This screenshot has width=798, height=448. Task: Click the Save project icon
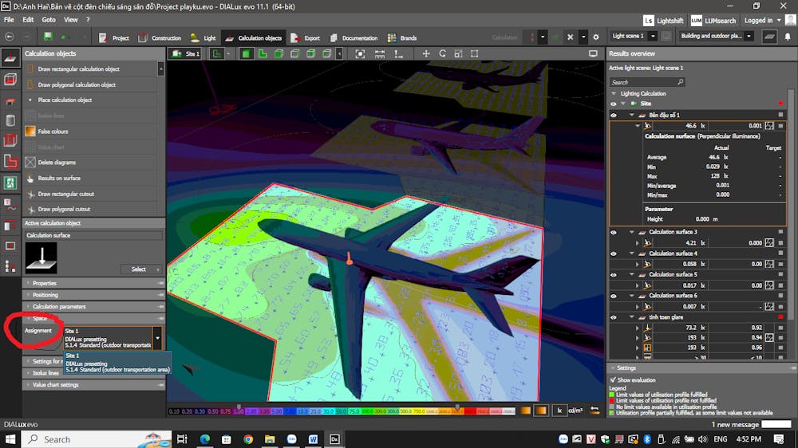(48, 37)
